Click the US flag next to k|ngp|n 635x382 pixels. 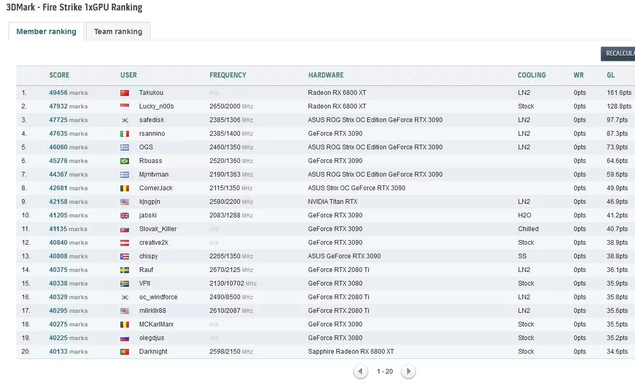click(124, 202)
